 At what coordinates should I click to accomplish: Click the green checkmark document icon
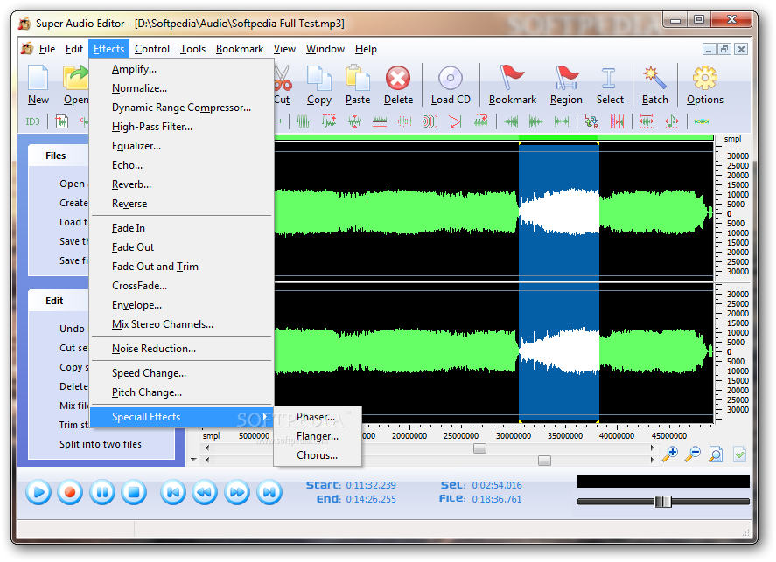click(x=739, y=454)
